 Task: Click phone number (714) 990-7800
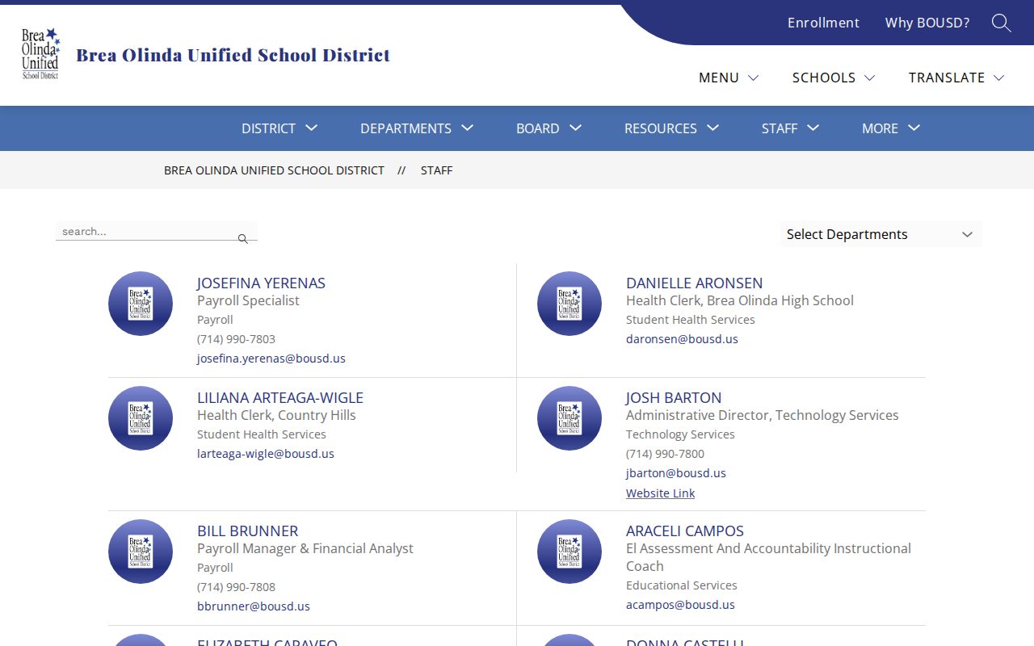pos(665,454)
